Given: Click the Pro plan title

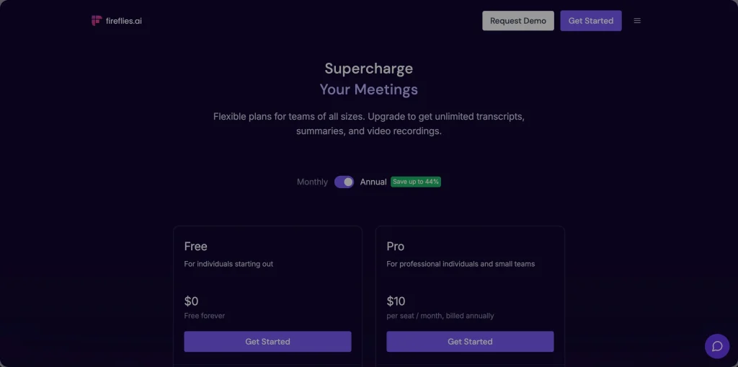Looking at the screenshot, I should (395, 247).
